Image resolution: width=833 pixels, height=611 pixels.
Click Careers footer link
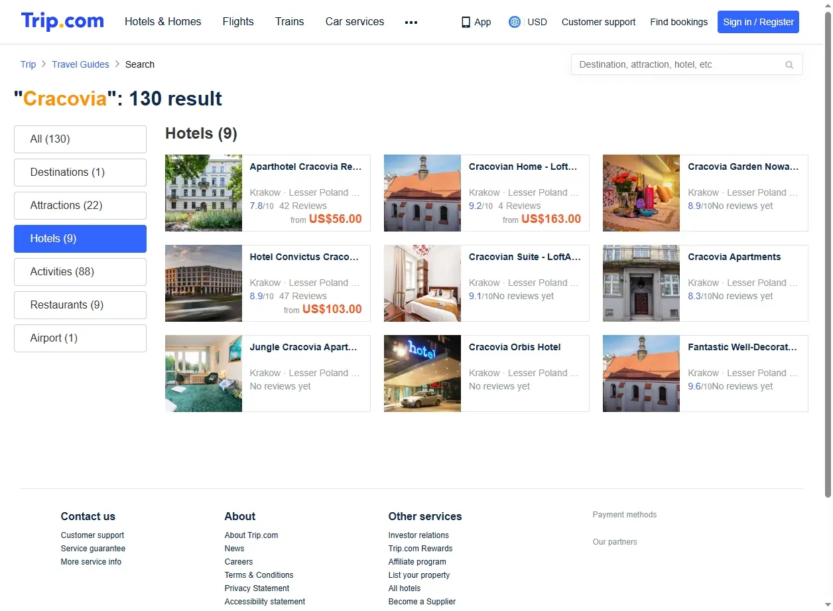239,562
